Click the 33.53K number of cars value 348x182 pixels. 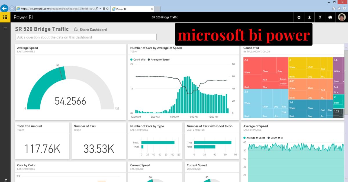(99, 149)
